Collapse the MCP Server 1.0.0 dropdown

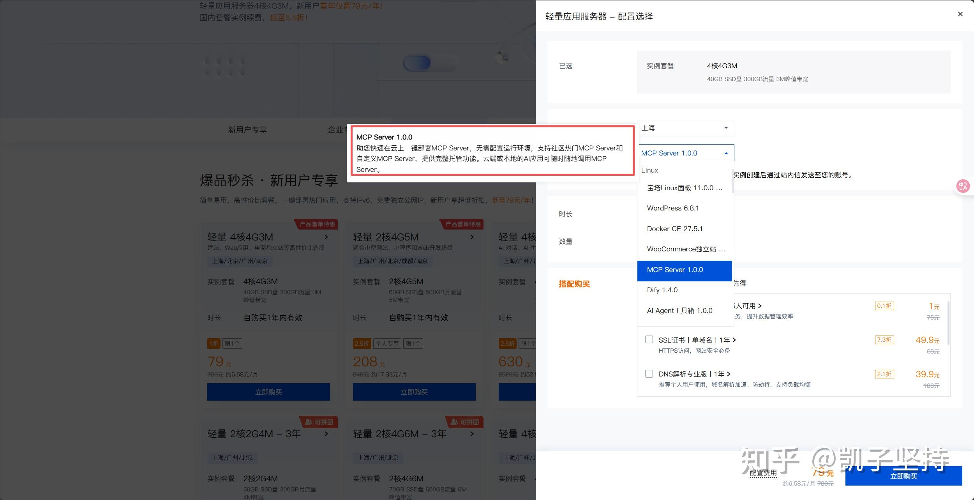pyautogui.click(x=726, y=153)
